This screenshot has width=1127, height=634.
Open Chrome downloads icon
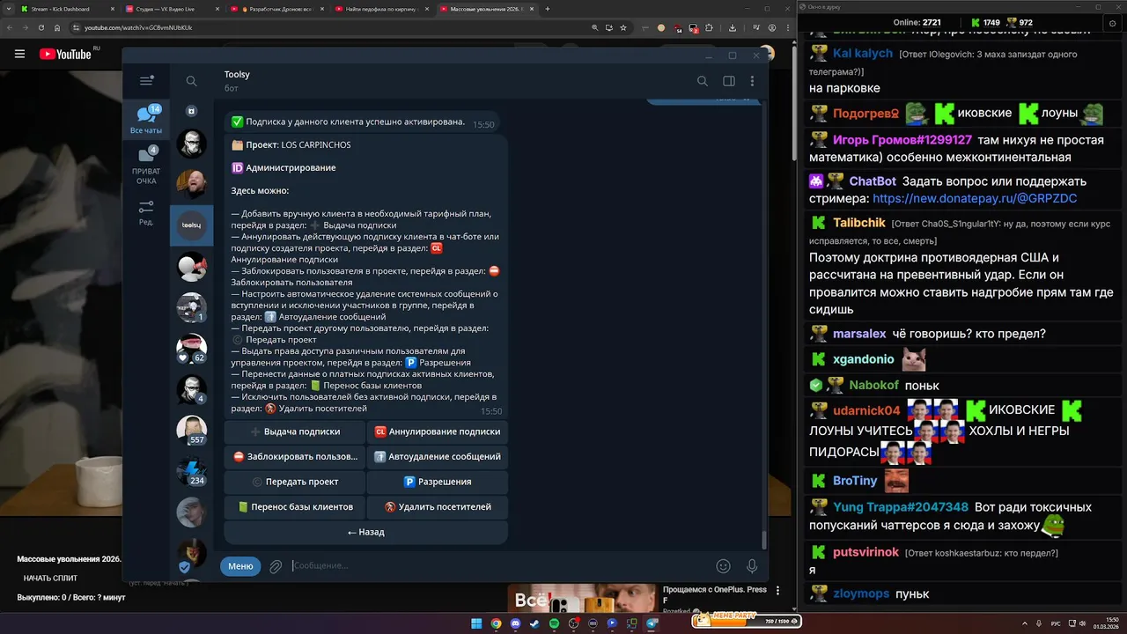(x=733, y=27)
